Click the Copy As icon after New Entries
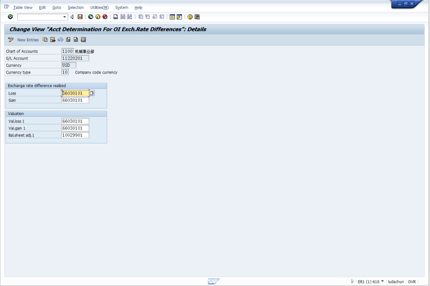Viewport: 430px width, 286px height. pos(45,40)
